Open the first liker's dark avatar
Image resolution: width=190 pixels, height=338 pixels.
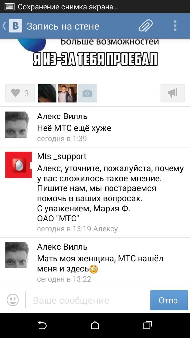[x=47, y=93]
